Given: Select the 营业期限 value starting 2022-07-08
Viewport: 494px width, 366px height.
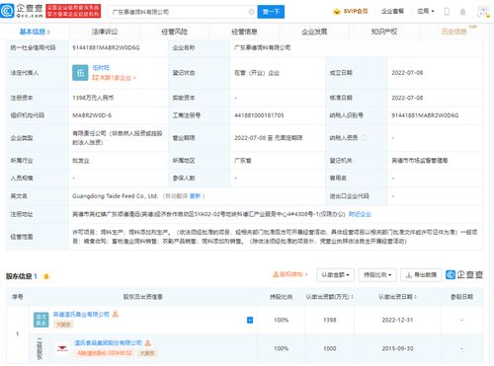Looking at the screenshot, I should point(268,138).
